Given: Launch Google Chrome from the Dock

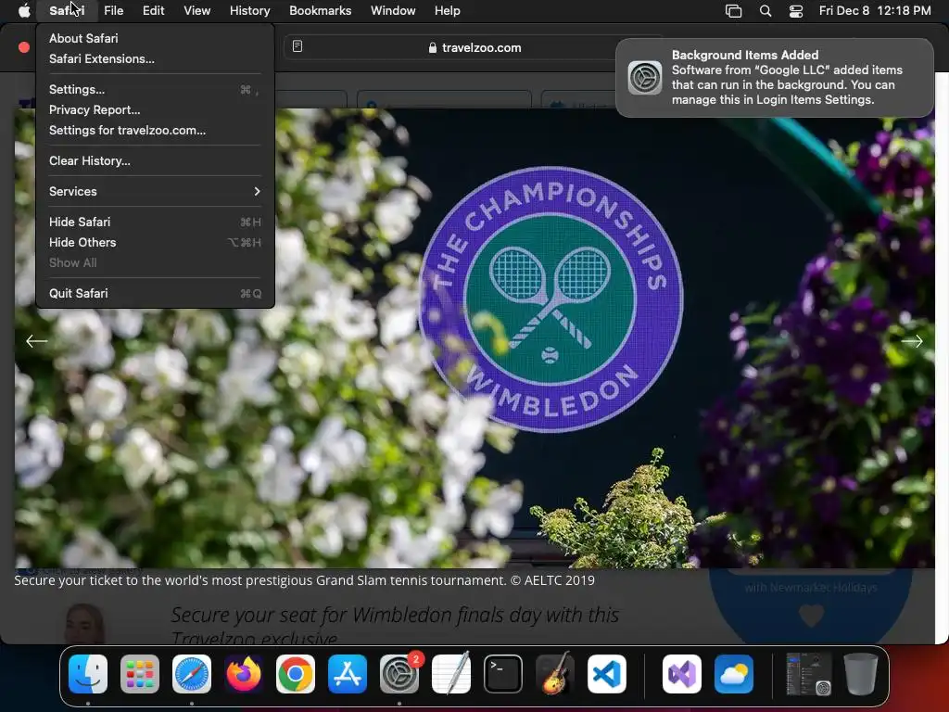Looking at the screenshot, I should click(296, 674).
